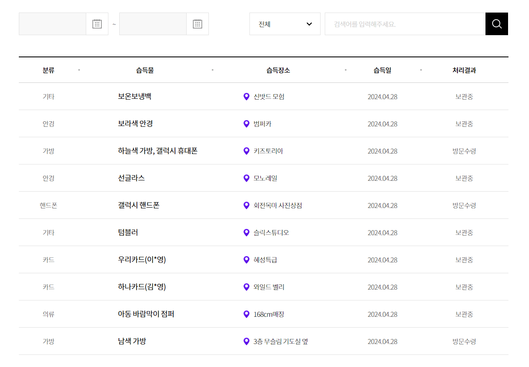The image size is (529, 367).
Task: Click the magnifier icon to run a search
Action: 496,24
